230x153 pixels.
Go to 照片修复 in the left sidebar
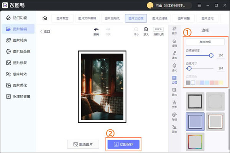pyautogui.click(x=19, y=63)
